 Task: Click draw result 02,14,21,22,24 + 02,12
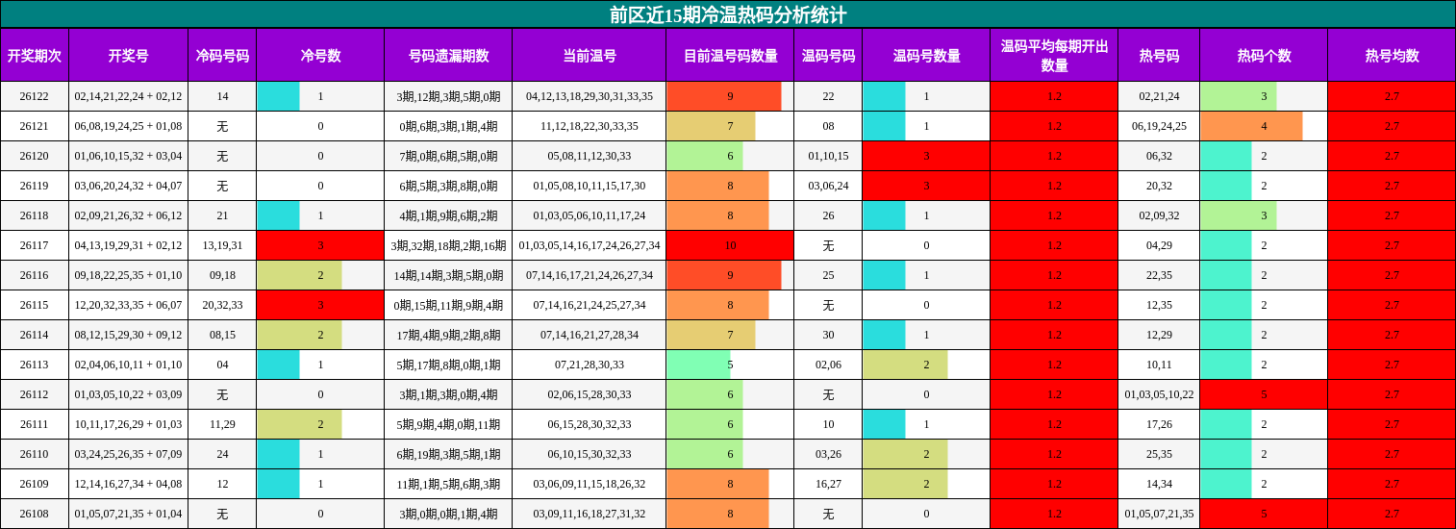point(128,96)
